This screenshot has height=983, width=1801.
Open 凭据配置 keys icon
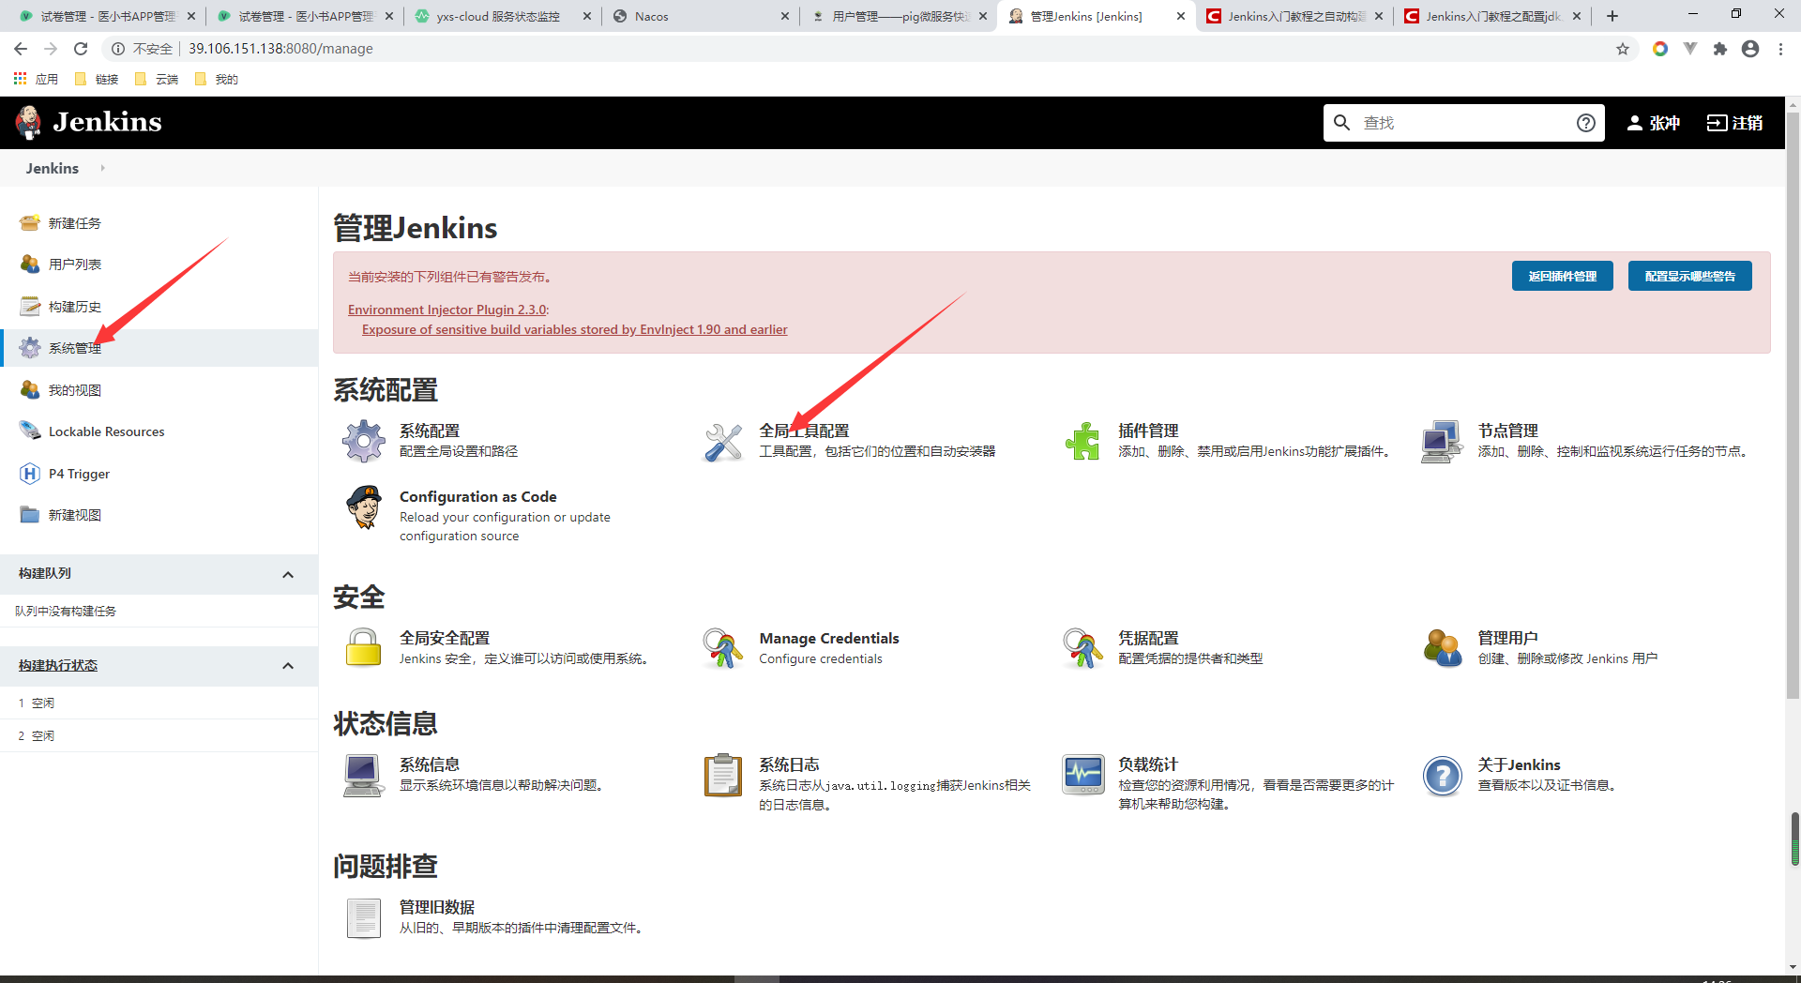coord(1082,648)
